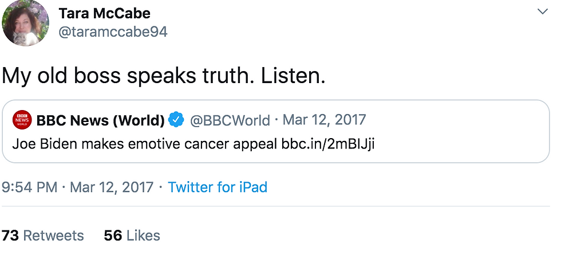Click the Retweets label
This screenshot has width=561, height=255.
pos(53,236)
